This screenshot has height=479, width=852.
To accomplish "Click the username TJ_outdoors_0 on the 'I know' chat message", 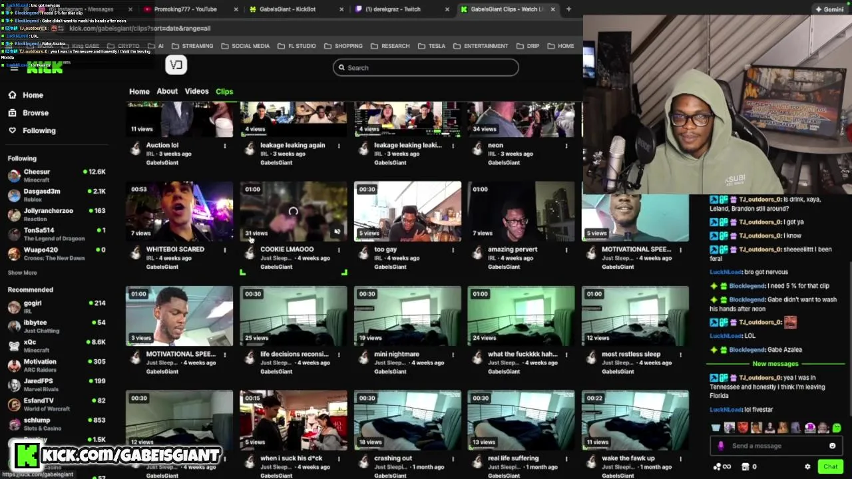I will point(759,236).
